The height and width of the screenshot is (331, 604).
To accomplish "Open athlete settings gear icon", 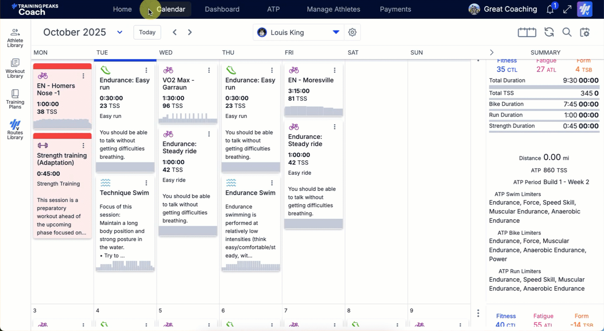I will [352, 32].
